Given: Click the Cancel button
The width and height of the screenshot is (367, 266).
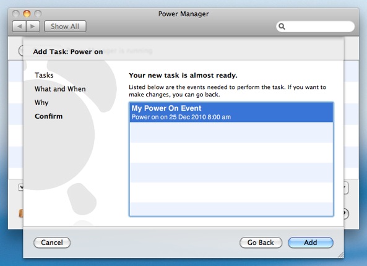Looking at the screenshot, I should pos(52,242).
